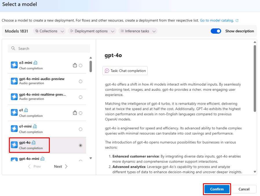
Task: Click the lock icon in the o1 row
Action: click(x=75, y=113)
